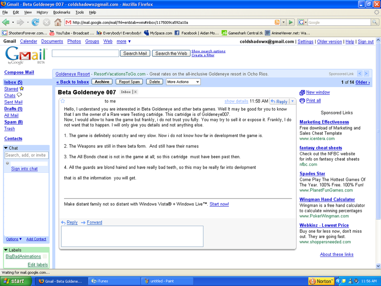Click Firefox forward arrow button
Screen dimensions: 381x286
20,22
